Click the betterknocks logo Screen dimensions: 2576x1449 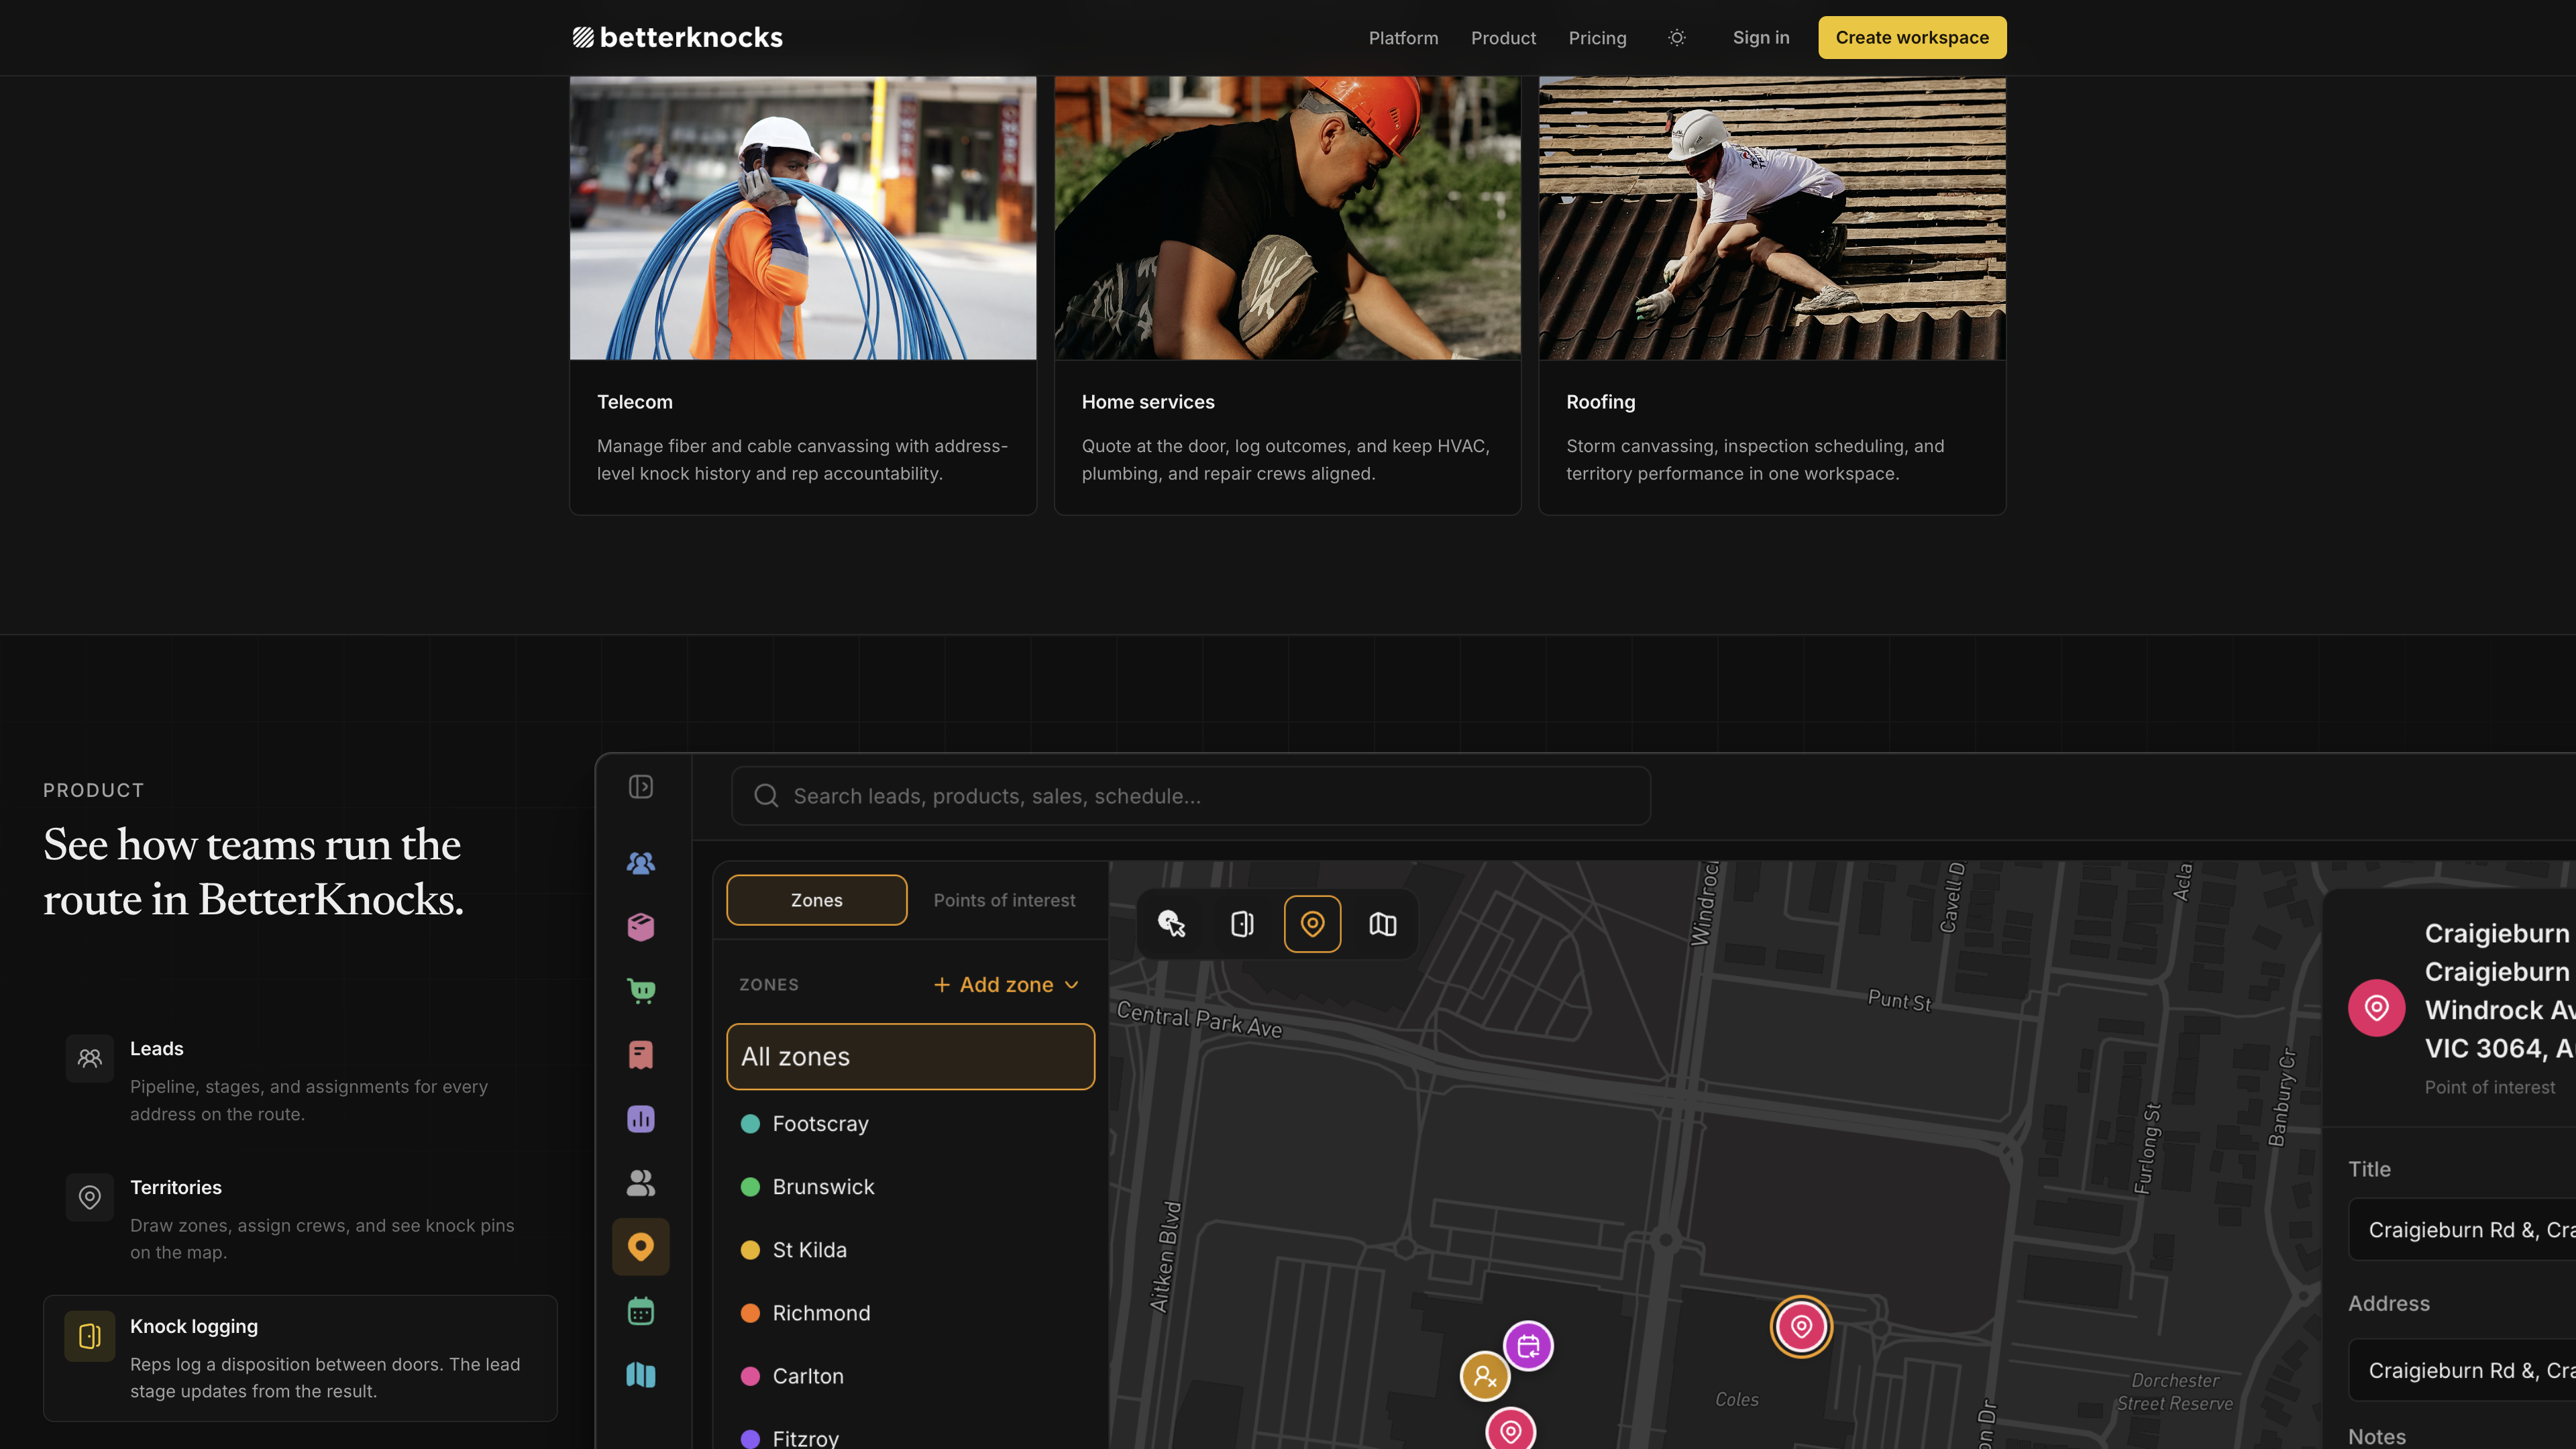point(677,37)
